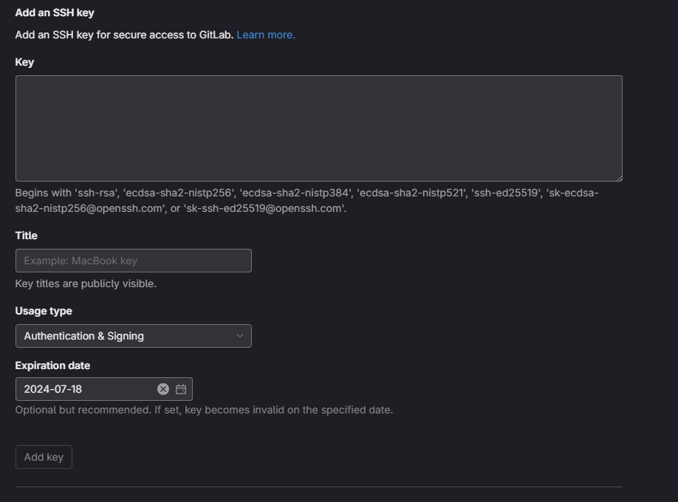The width and height of the screenshot is (678, 502).
Task: Click the 'secure access to GitLab' description
Action: tap(124, 35)
